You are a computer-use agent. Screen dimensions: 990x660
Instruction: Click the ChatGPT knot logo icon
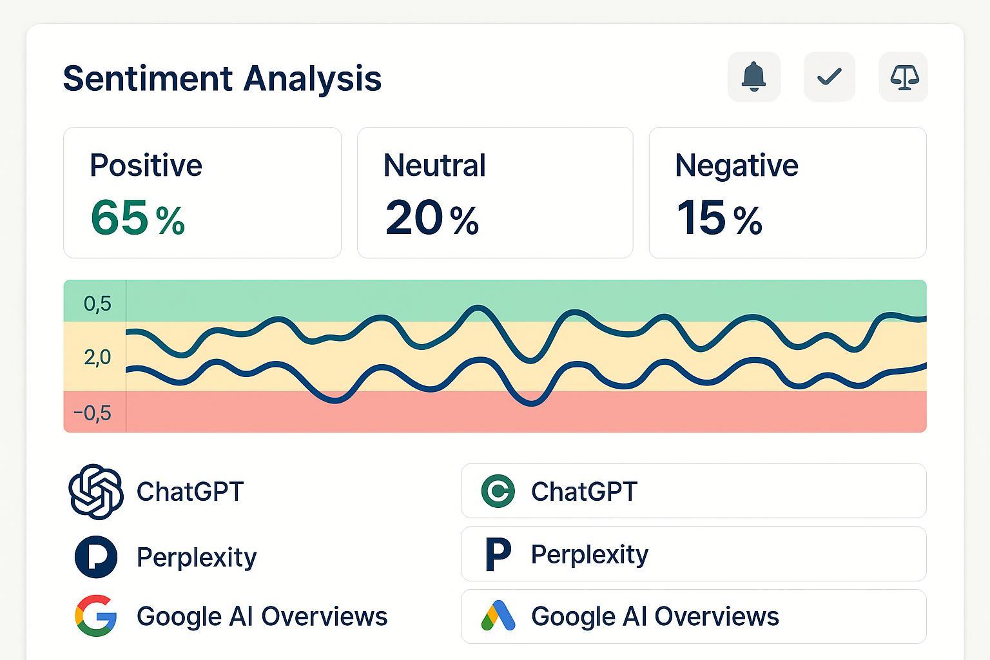coord(96,491)
